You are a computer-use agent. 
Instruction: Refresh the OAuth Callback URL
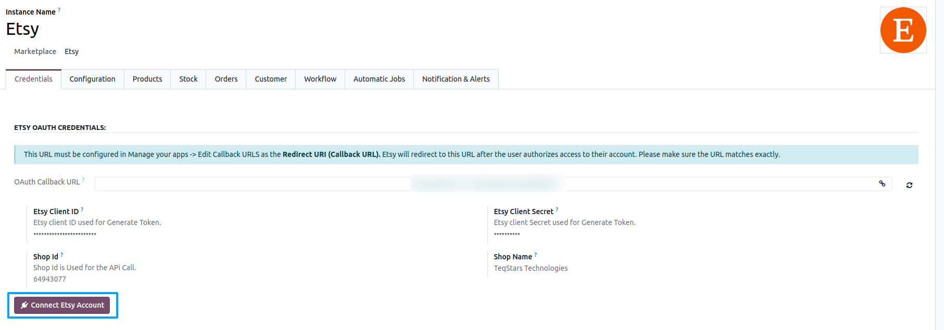coord(909,185)
